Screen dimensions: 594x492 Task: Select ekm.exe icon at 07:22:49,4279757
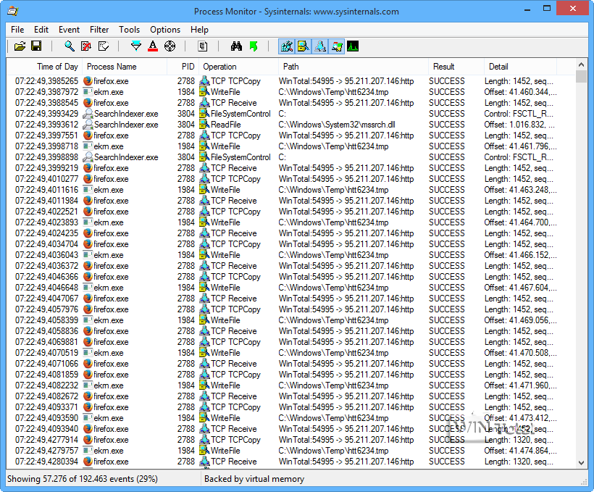coord(88,450)
